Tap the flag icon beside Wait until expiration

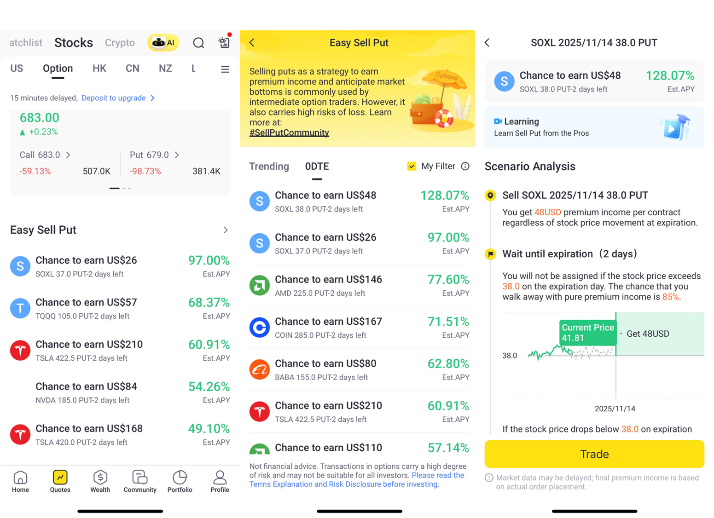[x=490, y=254]
